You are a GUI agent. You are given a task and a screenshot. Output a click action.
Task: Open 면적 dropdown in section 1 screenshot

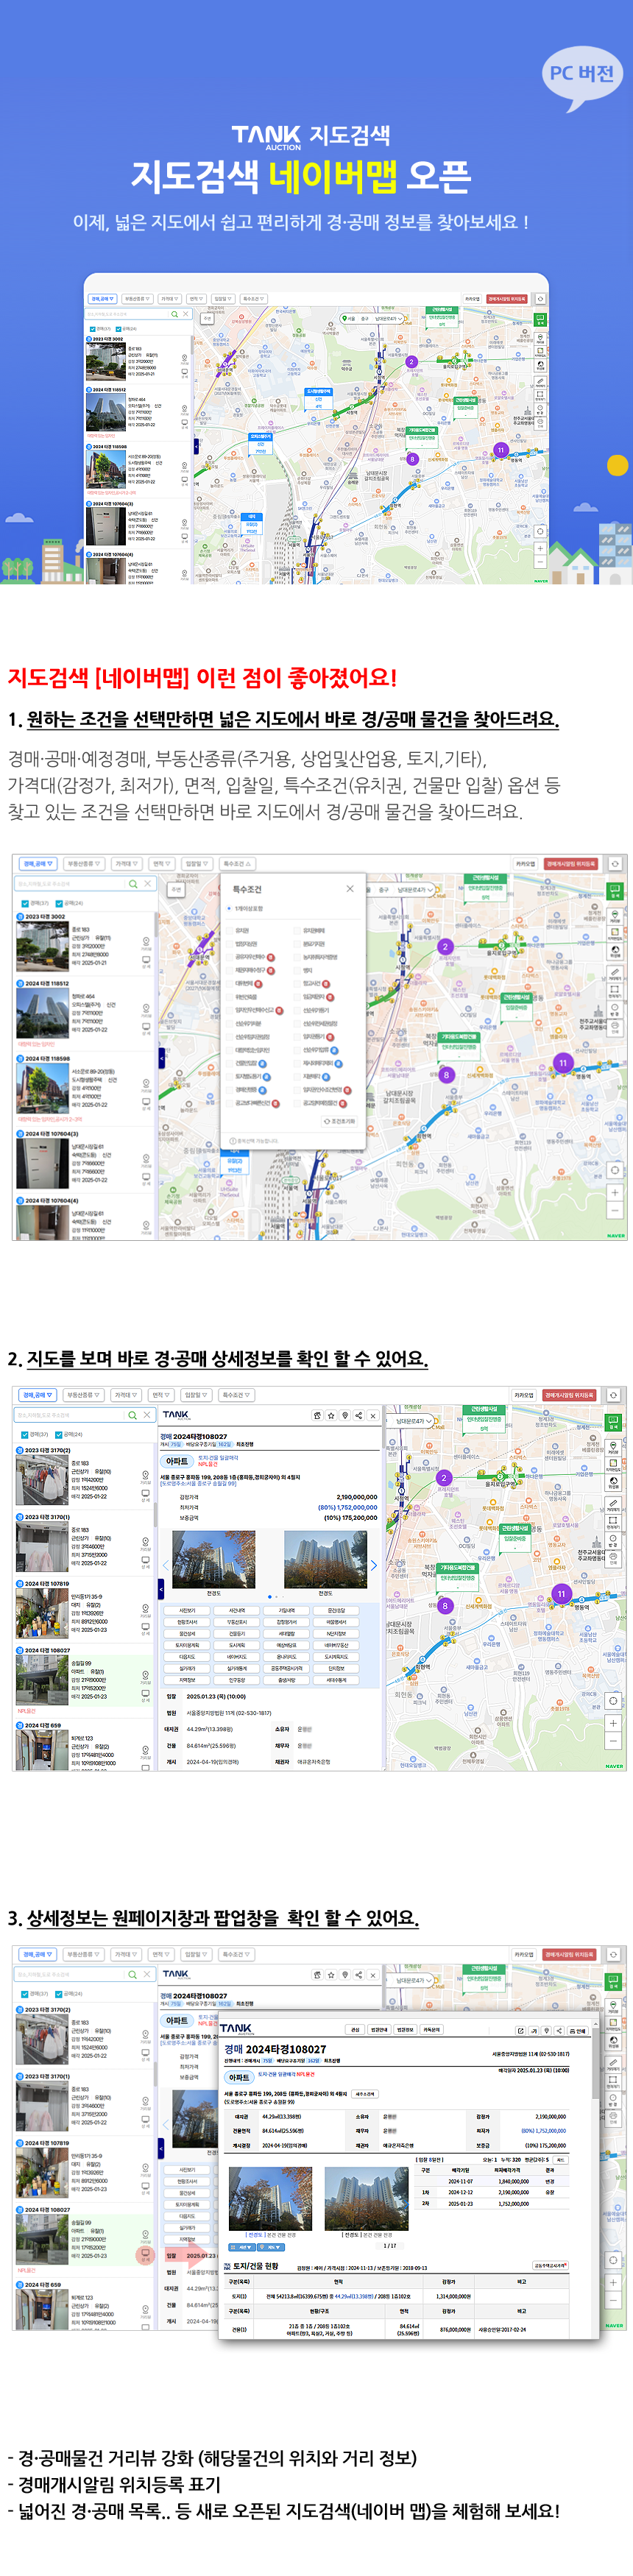pyautogui.click(x=162, y=863)
